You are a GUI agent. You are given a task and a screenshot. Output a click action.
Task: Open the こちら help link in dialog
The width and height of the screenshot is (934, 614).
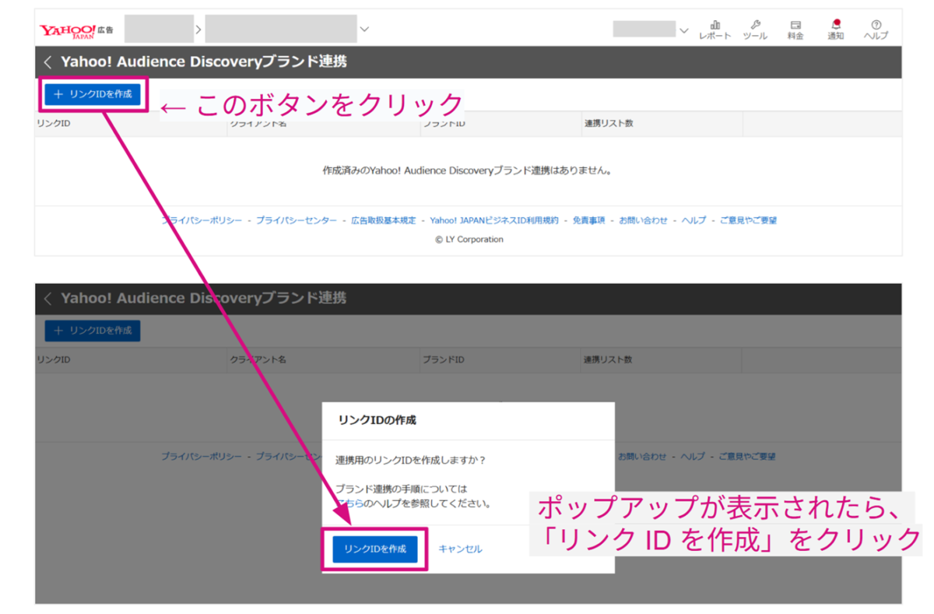click(348, 503)
